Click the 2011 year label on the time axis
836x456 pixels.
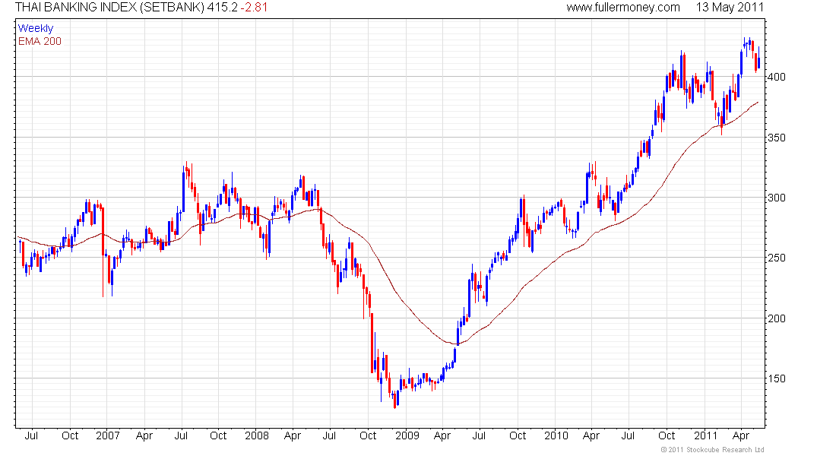706,435
